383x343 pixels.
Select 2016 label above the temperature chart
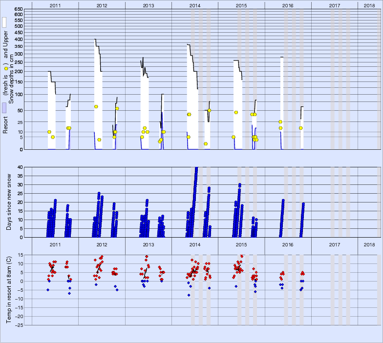[x=288, y=244]
